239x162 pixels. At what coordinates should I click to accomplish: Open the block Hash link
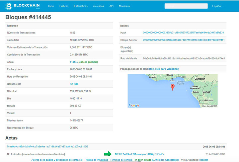[x=183, y=33]
